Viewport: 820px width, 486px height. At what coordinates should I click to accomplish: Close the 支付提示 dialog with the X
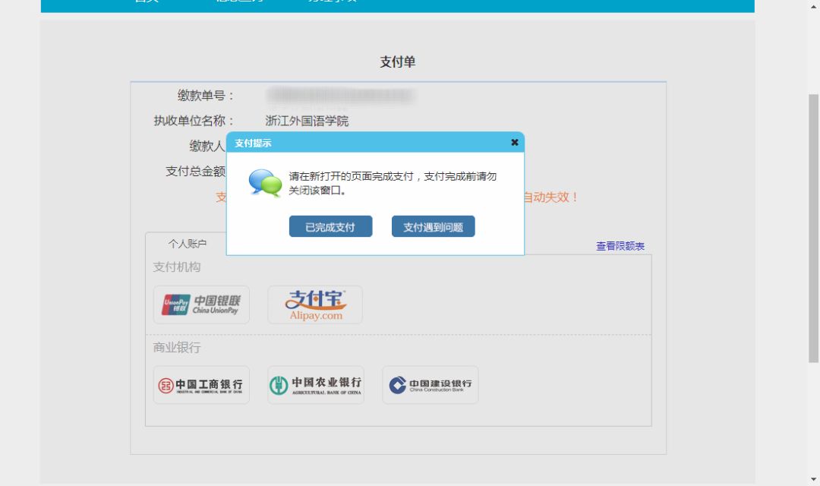(x=514, y=143)
